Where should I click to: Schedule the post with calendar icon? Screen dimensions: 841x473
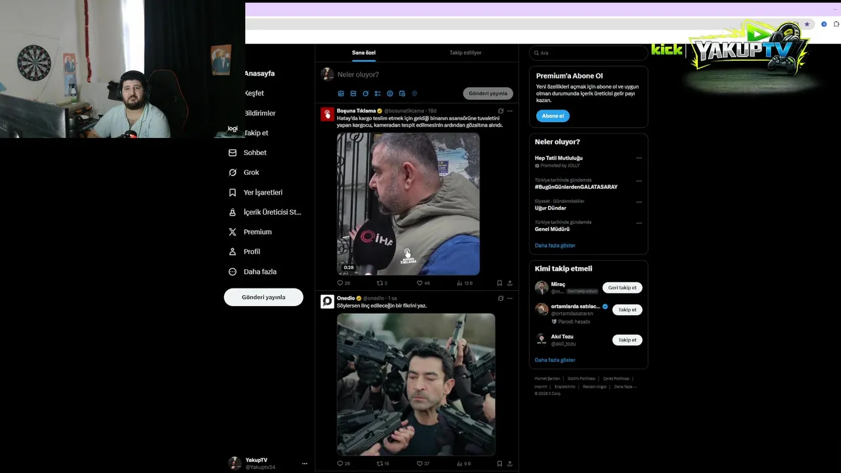402,94
